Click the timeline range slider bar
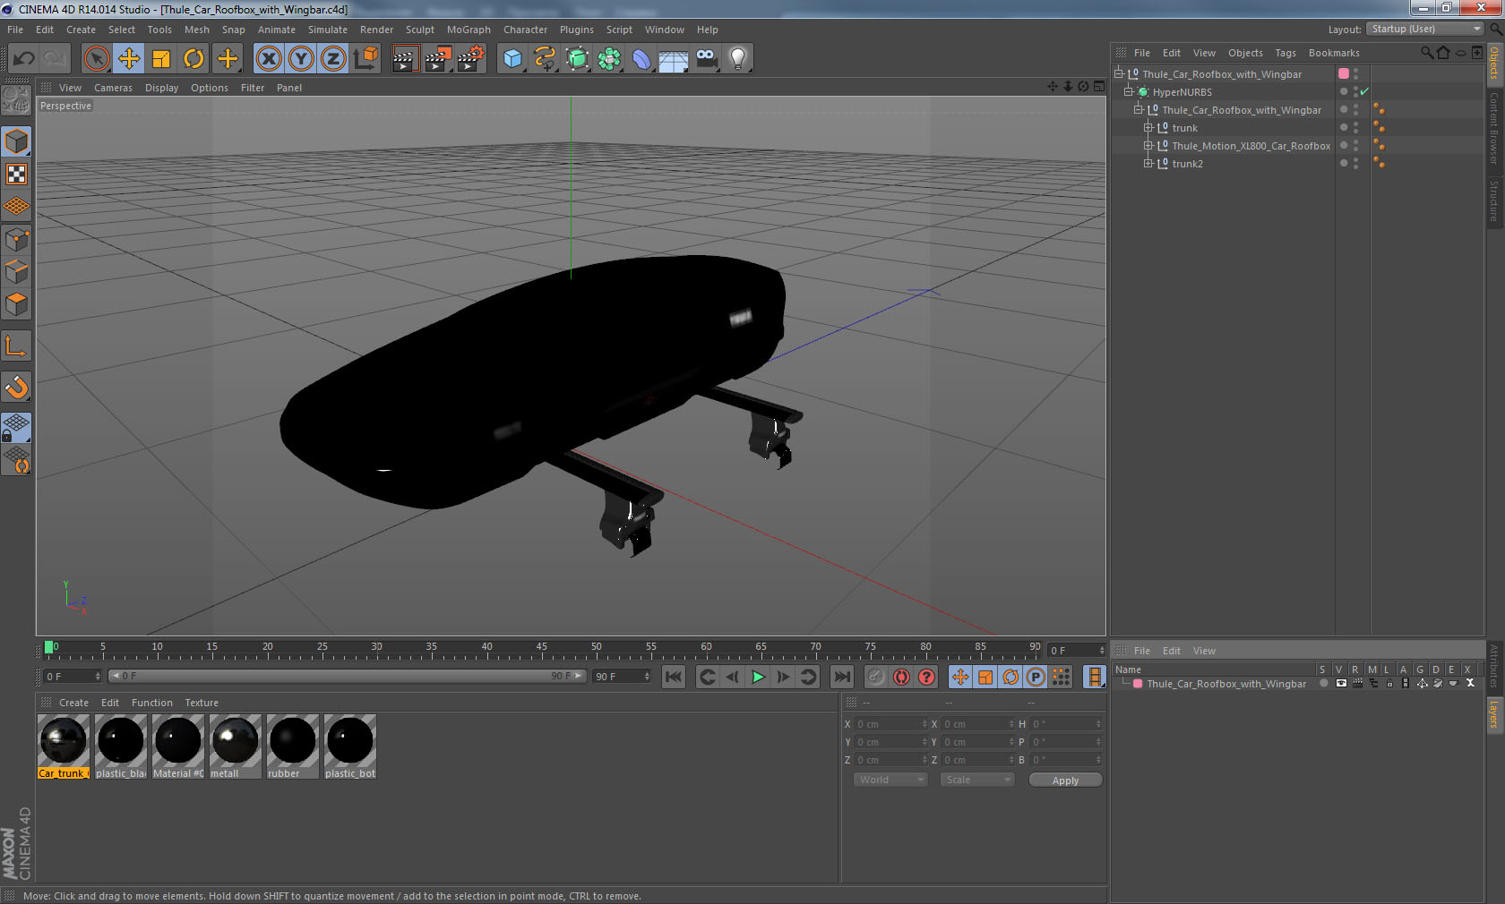Screen dimensions: 1505x904 (x=347, y=676)
